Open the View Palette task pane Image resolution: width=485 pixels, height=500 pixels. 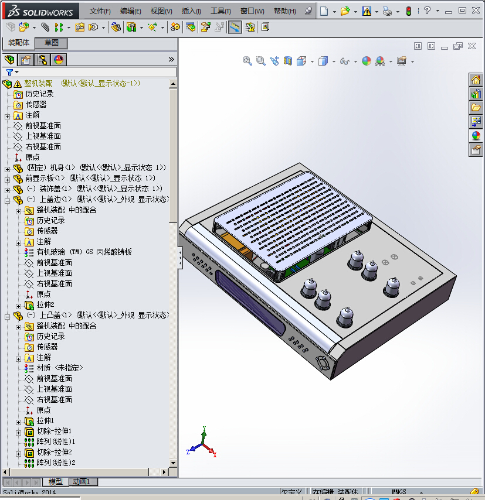click(x=476, y=122)
